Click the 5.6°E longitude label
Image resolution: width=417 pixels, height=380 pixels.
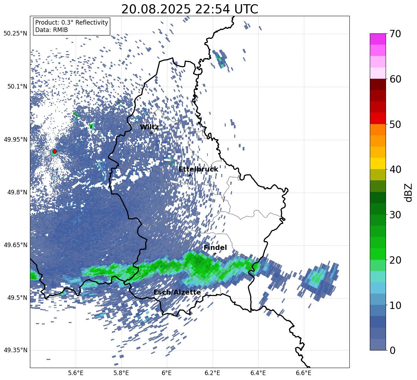click(x=76, y=373)
